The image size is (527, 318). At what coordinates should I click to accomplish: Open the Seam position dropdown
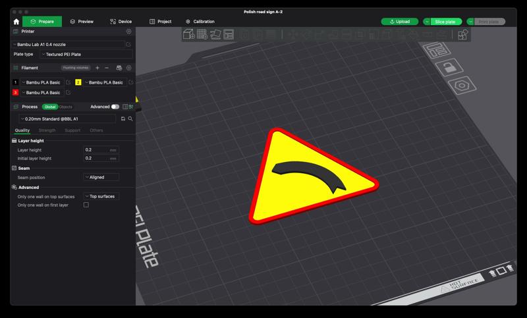pyautogui.click(x=101, y=177)
